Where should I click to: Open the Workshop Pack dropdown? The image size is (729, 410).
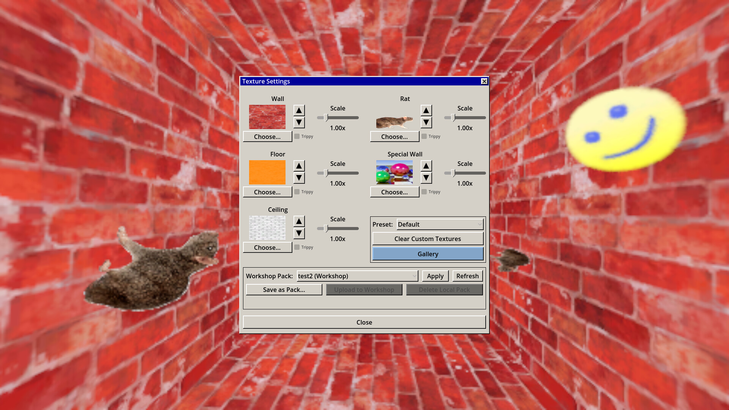click(x=357, y=276)
